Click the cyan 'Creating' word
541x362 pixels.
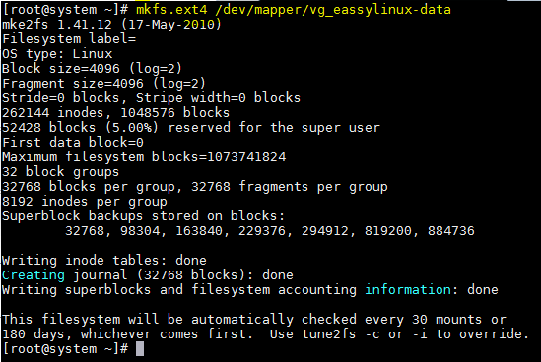click(x=34, y=274)
